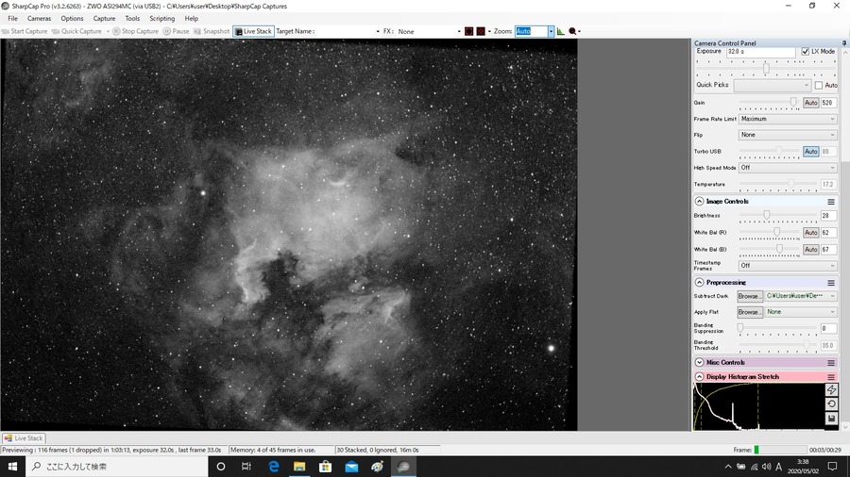Image resolution: width=850 pixels, height=477 pixels.
Task: Open the Windows notification center icon
Action: 833,467
